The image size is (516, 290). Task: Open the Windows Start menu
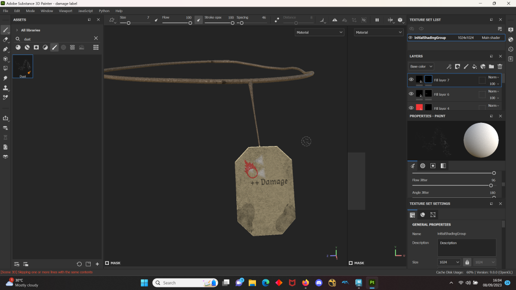[144, 283]
